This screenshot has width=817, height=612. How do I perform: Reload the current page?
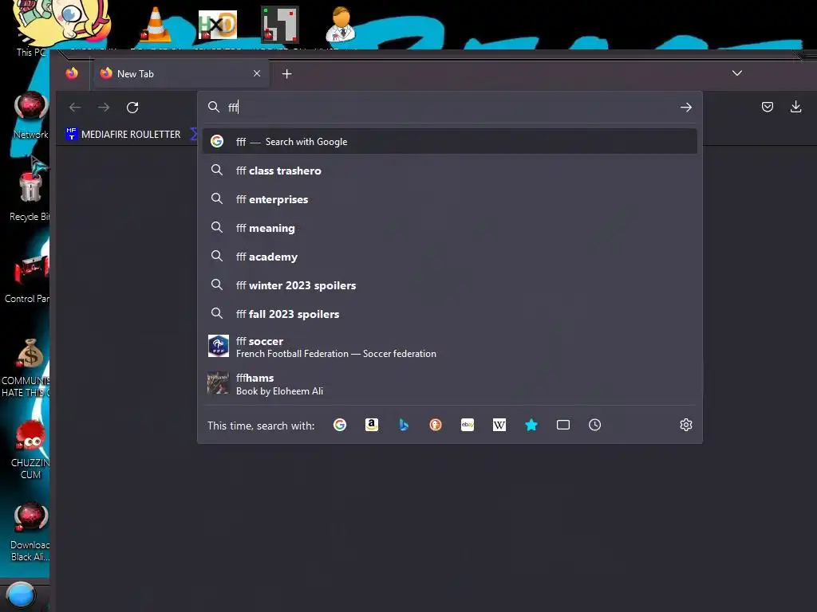132,108
